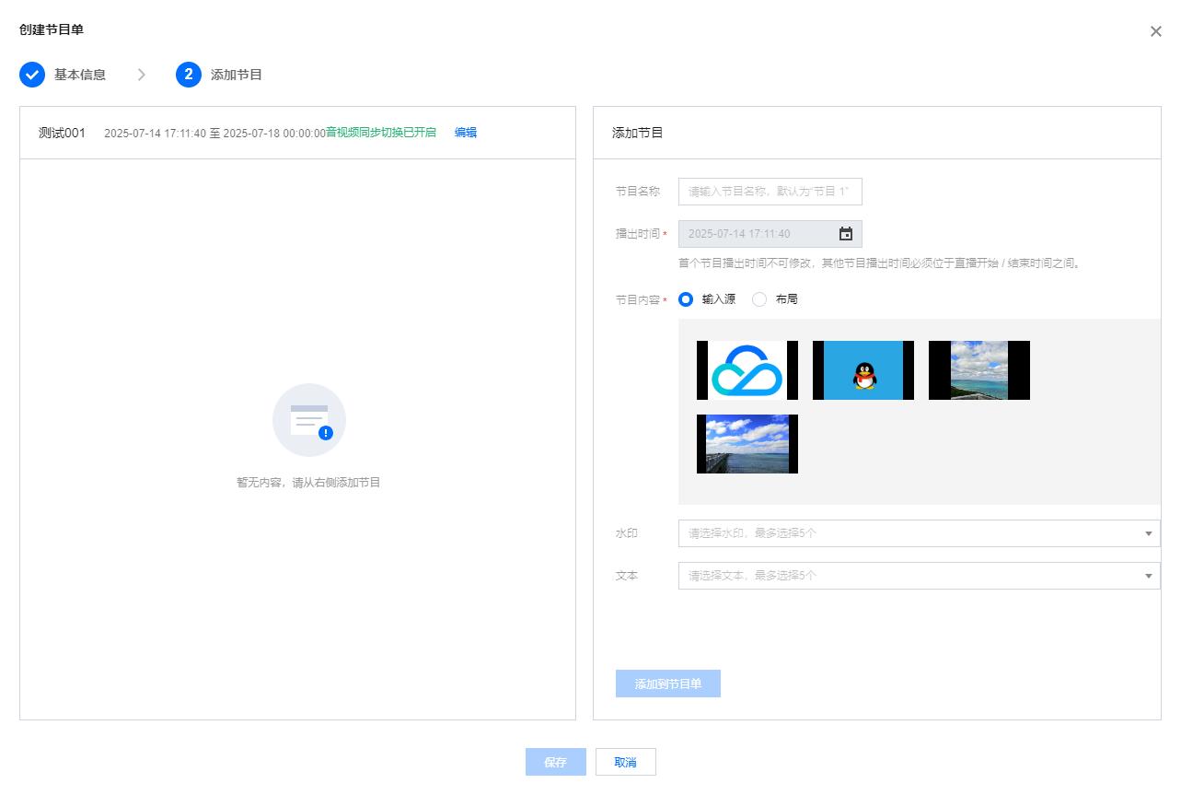This screenshot has width=1181, height=795.
Task: Click the 编辑 link
Action: click(x=466, y=133)
